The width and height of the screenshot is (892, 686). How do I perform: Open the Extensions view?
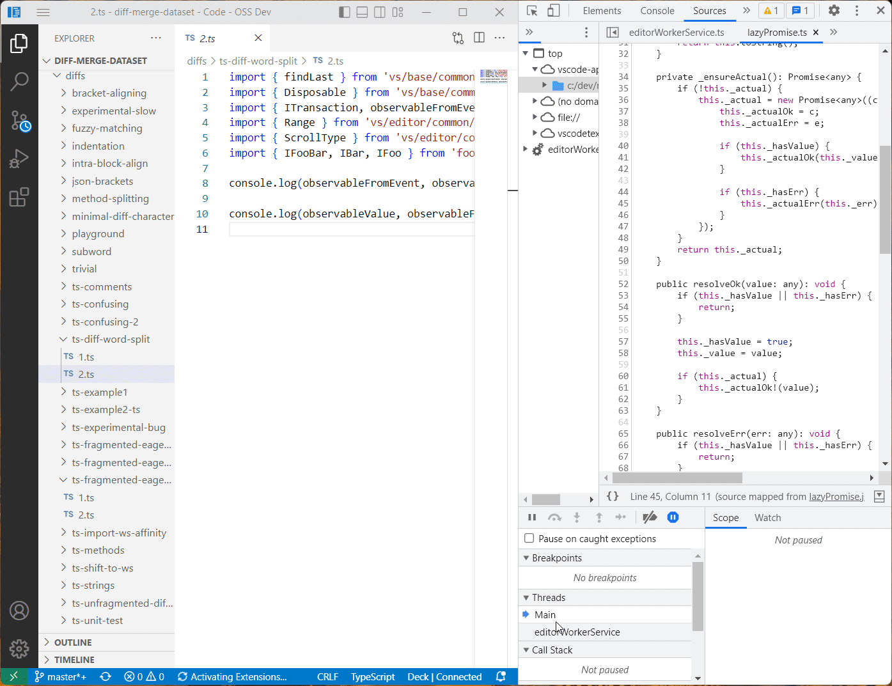pyautogui.click(x=19, y=197)
